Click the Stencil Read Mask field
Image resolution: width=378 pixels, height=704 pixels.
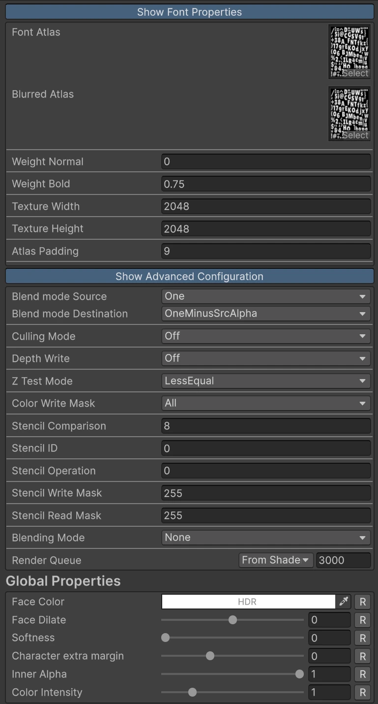pos(266,515)
